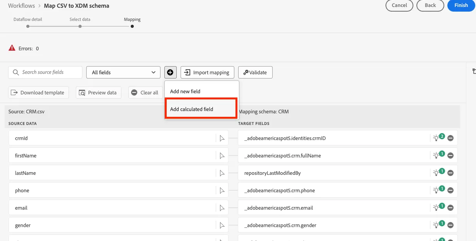
Task: Click the lastName source field
Action: click(118, 173)
